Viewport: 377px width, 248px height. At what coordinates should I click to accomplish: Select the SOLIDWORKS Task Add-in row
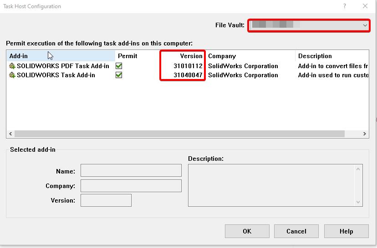[x=188, y=75]
